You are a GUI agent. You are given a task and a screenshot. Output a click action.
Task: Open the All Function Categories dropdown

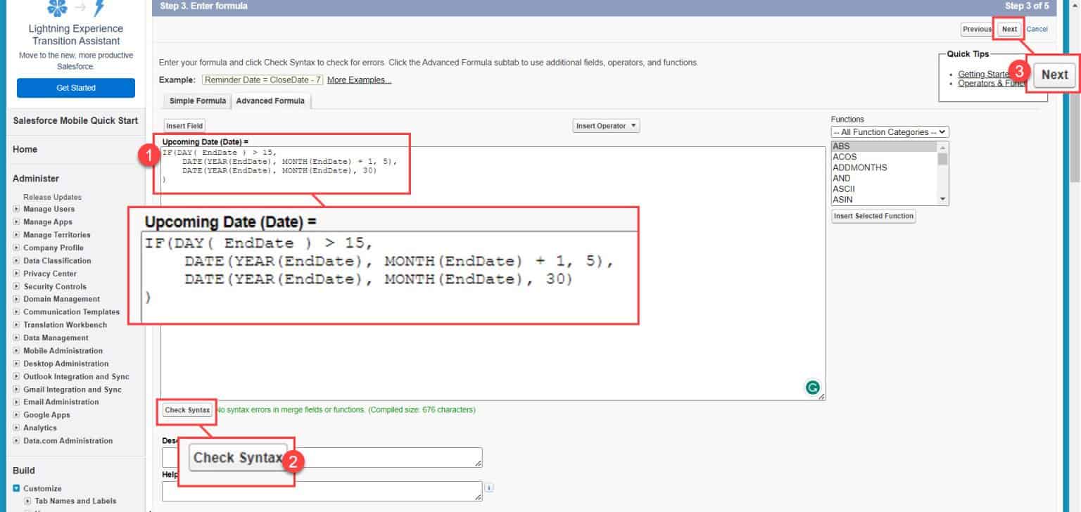(x=889, y=132)
